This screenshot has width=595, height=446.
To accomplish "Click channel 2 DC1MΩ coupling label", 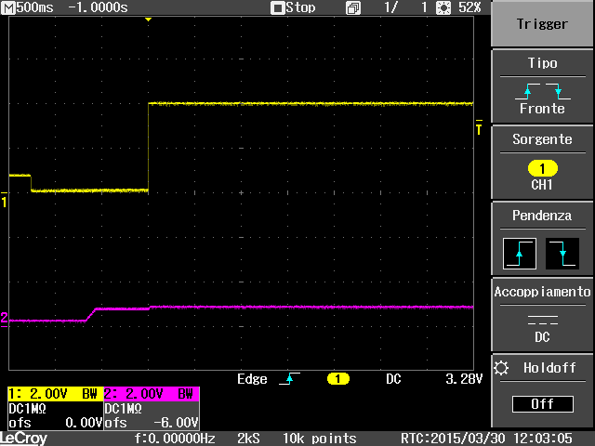I will coord(123,409).
